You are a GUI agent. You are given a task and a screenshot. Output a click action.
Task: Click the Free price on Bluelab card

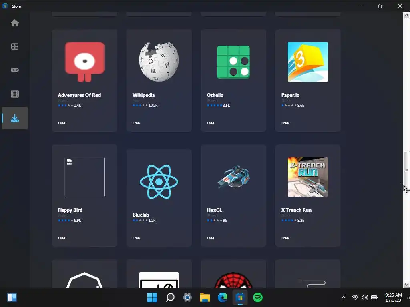(x=136, y=238)
